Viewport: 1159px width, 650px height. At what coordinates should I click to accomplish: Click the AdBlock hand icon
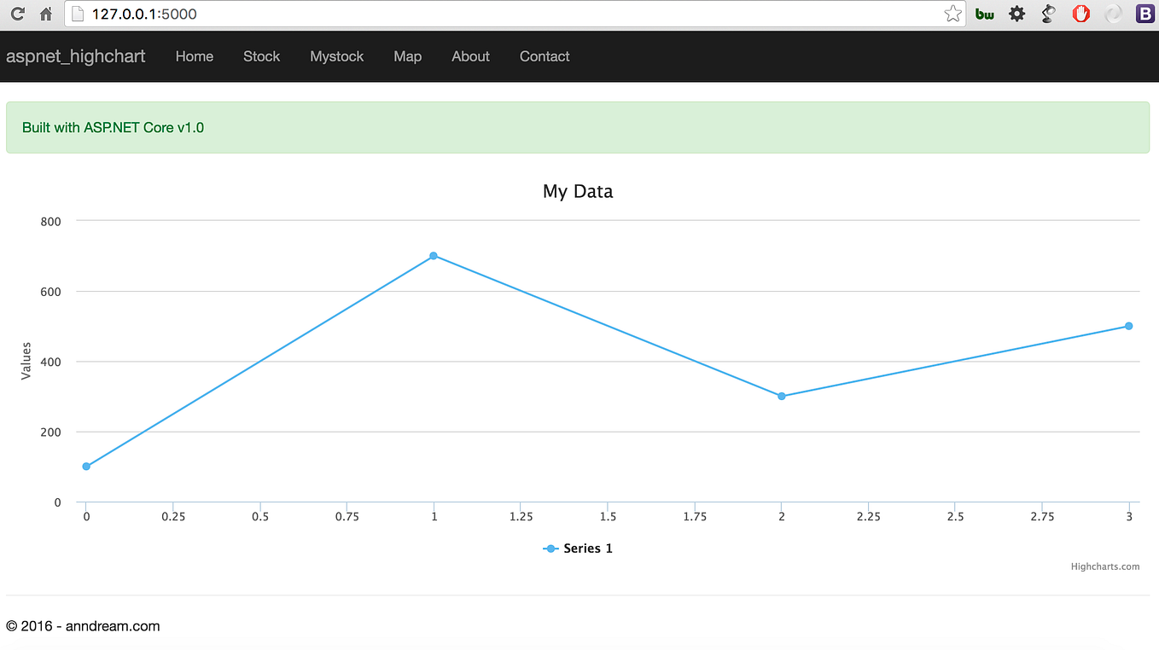(x=1080, y=14)
